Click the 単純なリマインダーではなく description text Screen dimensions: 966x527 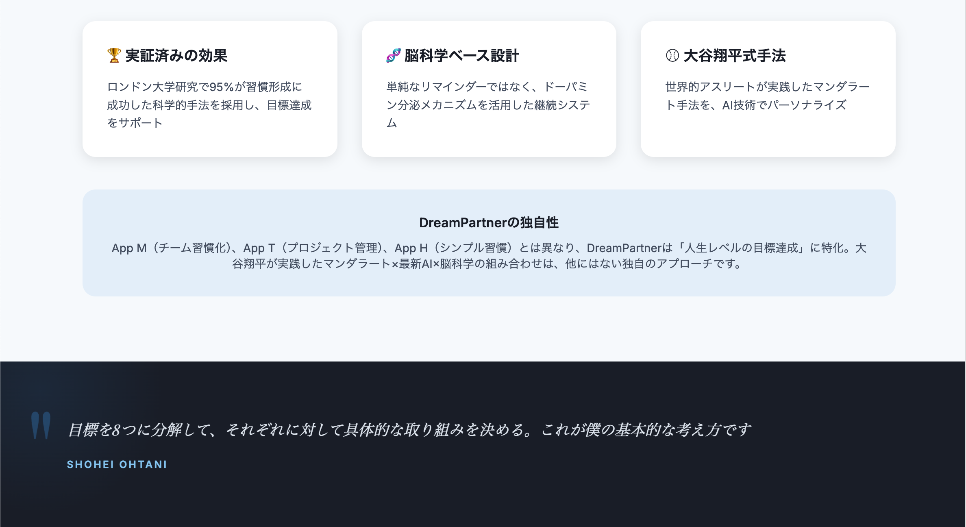pyautogui.click(x=488, y=105)
